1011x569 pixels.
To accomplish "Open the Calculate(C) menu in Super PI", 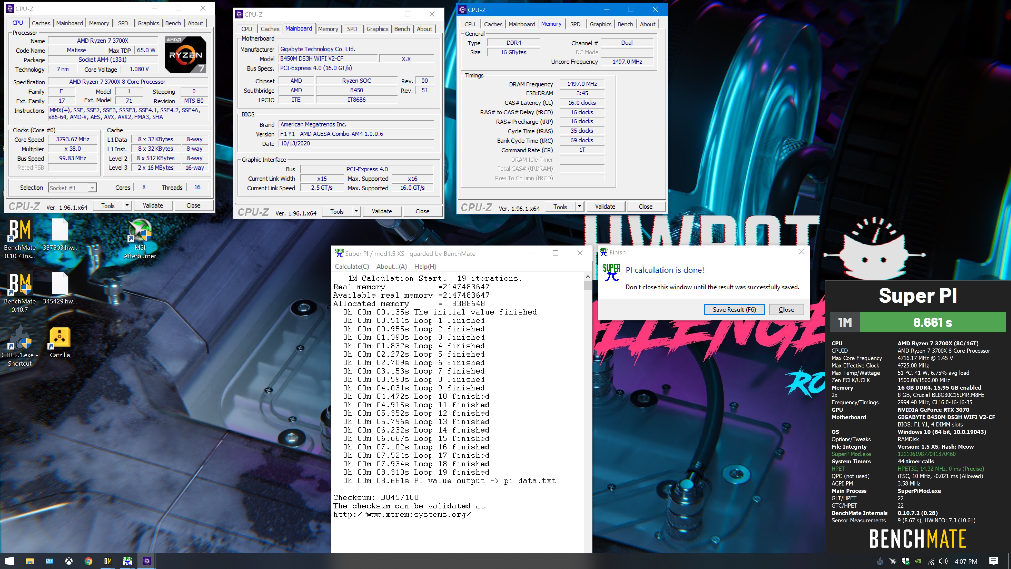I will pyautogui.click(x=352, y=266).
